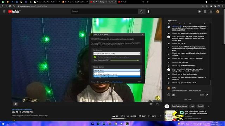Click the SAVE button
The height and width of the screenshot is (126, 225).
point(152,116)
